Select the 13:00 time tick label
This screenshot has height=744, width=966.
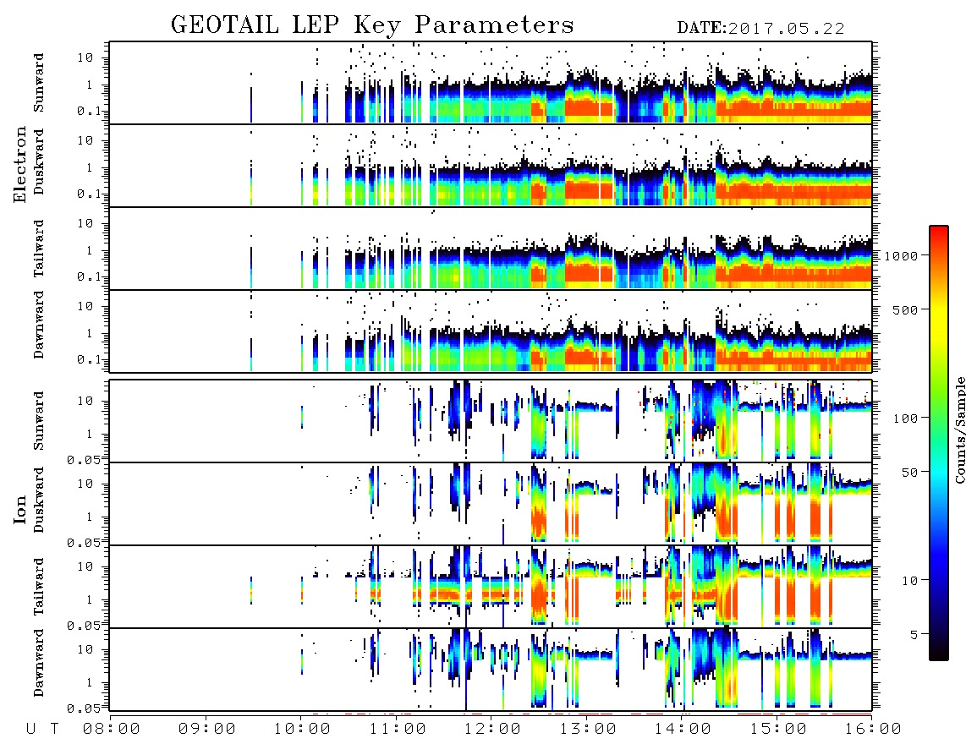click(588, 730)
